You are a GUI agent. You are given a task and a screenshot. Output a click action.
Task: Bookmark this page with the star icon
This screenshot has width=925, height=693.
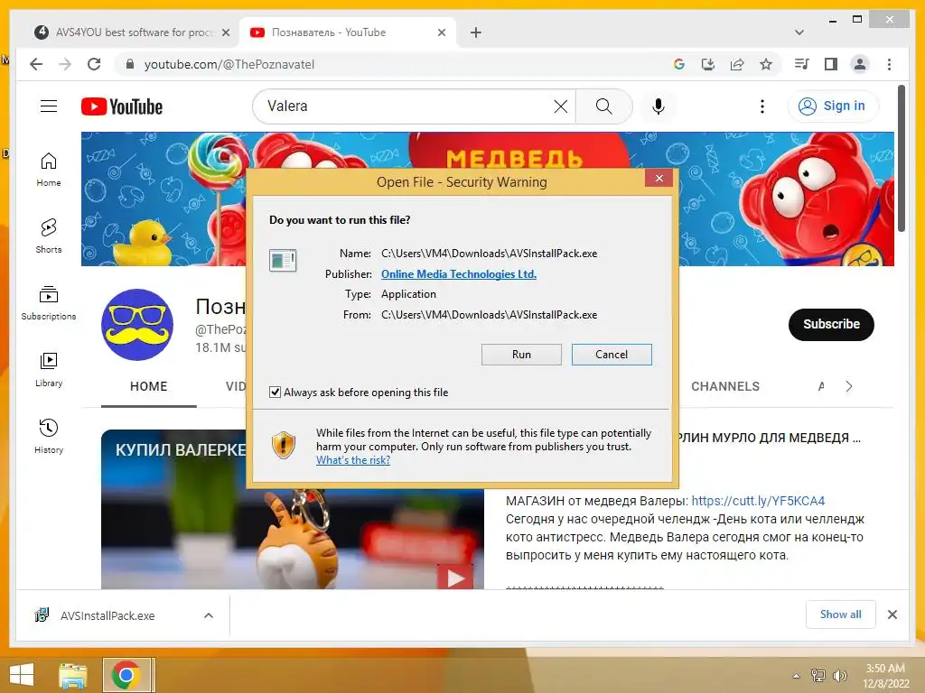tap(766, 64)
